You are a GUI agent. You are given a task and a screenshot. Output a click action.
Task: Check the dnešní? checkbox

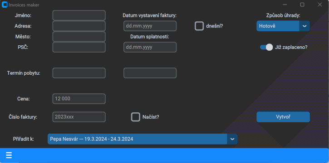click(x=199, y=26)
